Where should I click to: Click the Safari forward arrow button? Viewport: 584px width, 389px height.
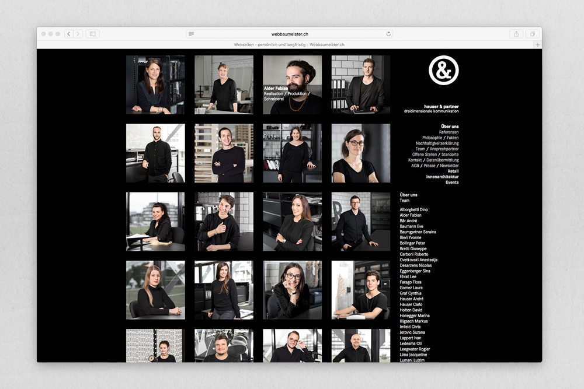pos(78,34)
